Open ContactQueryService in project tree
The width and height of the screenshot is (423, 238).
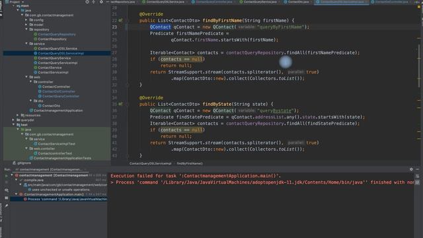tap(54, 58)
